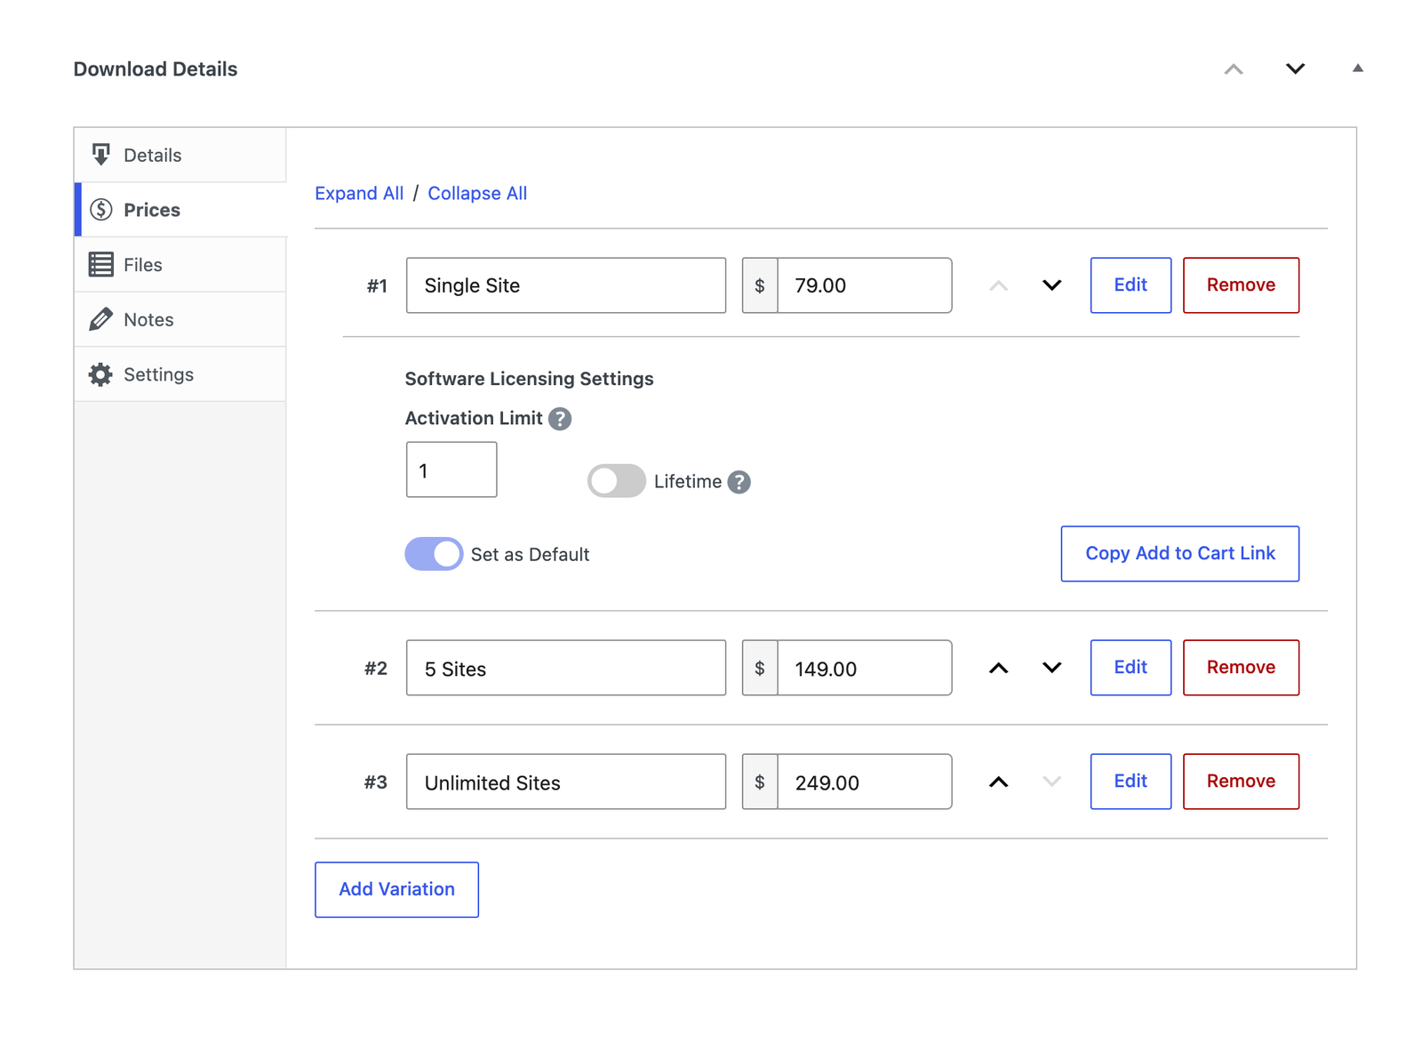Edit the Single Site variation
This screenshot has width=1422, height=1043.
[1130, 285]
